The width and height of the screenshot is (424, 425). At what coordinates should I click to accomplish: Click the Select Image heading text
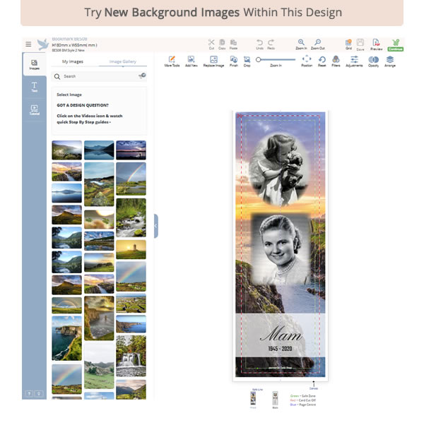point(69,95)
